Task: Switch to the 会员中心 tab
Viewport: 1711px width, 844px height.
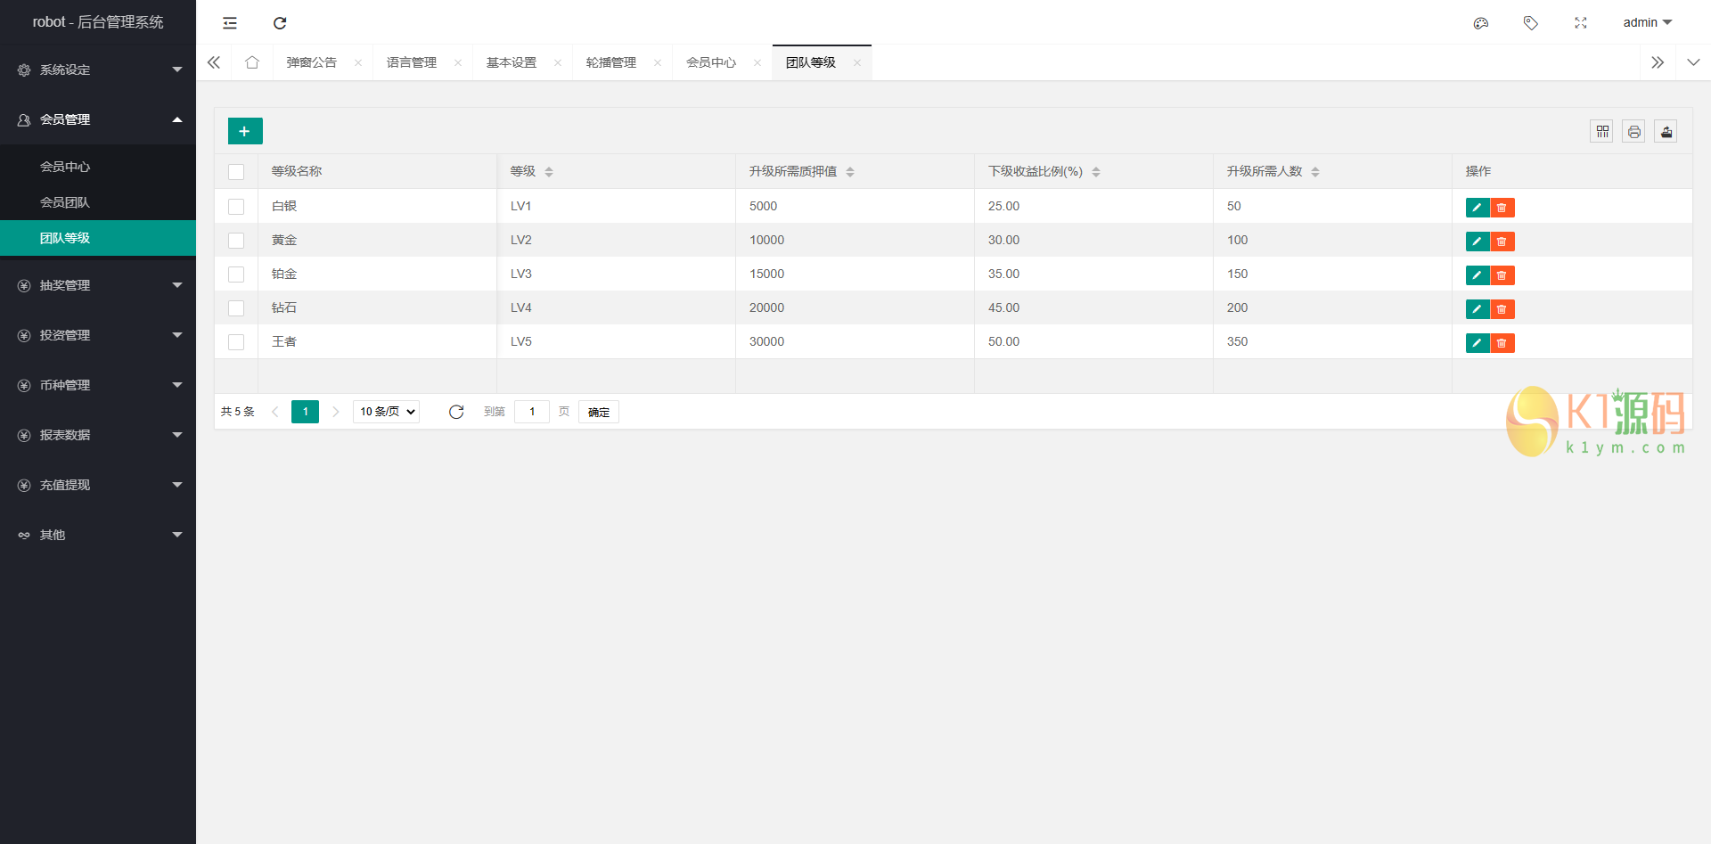Action: click(711, 62)
